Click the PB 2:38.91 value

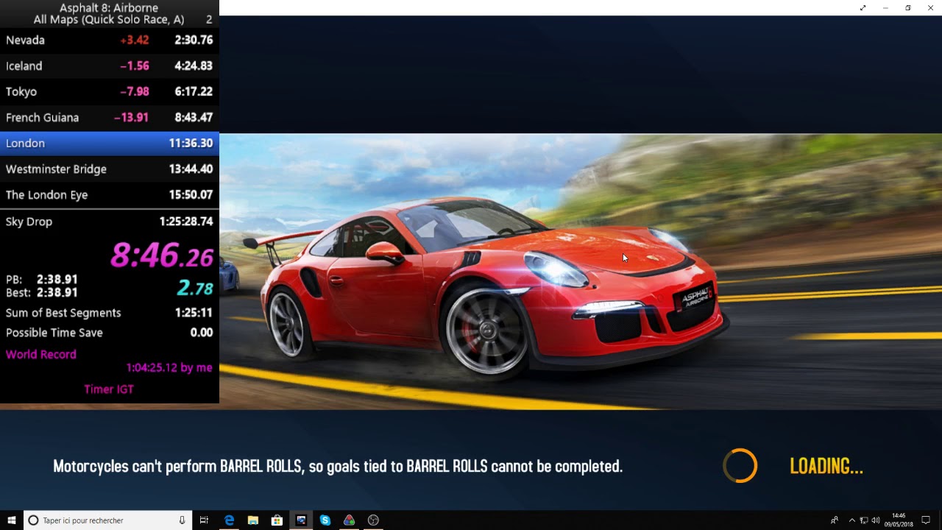[x=57, y=280]
